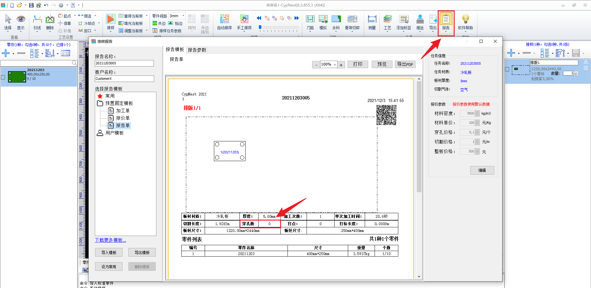Open the 穿孔价格 0.1 dropdown

[477, 132]
